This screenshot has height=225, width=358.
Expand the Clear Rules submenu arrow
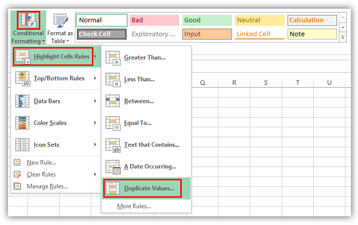[x=95, y=174]
